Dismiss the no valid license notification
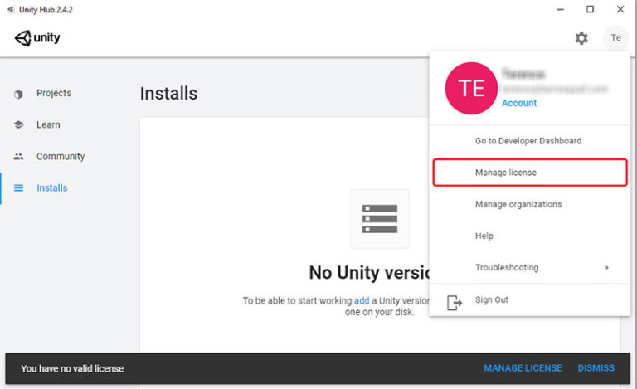This screenshot has width=637, height=389. click(596, 368)
